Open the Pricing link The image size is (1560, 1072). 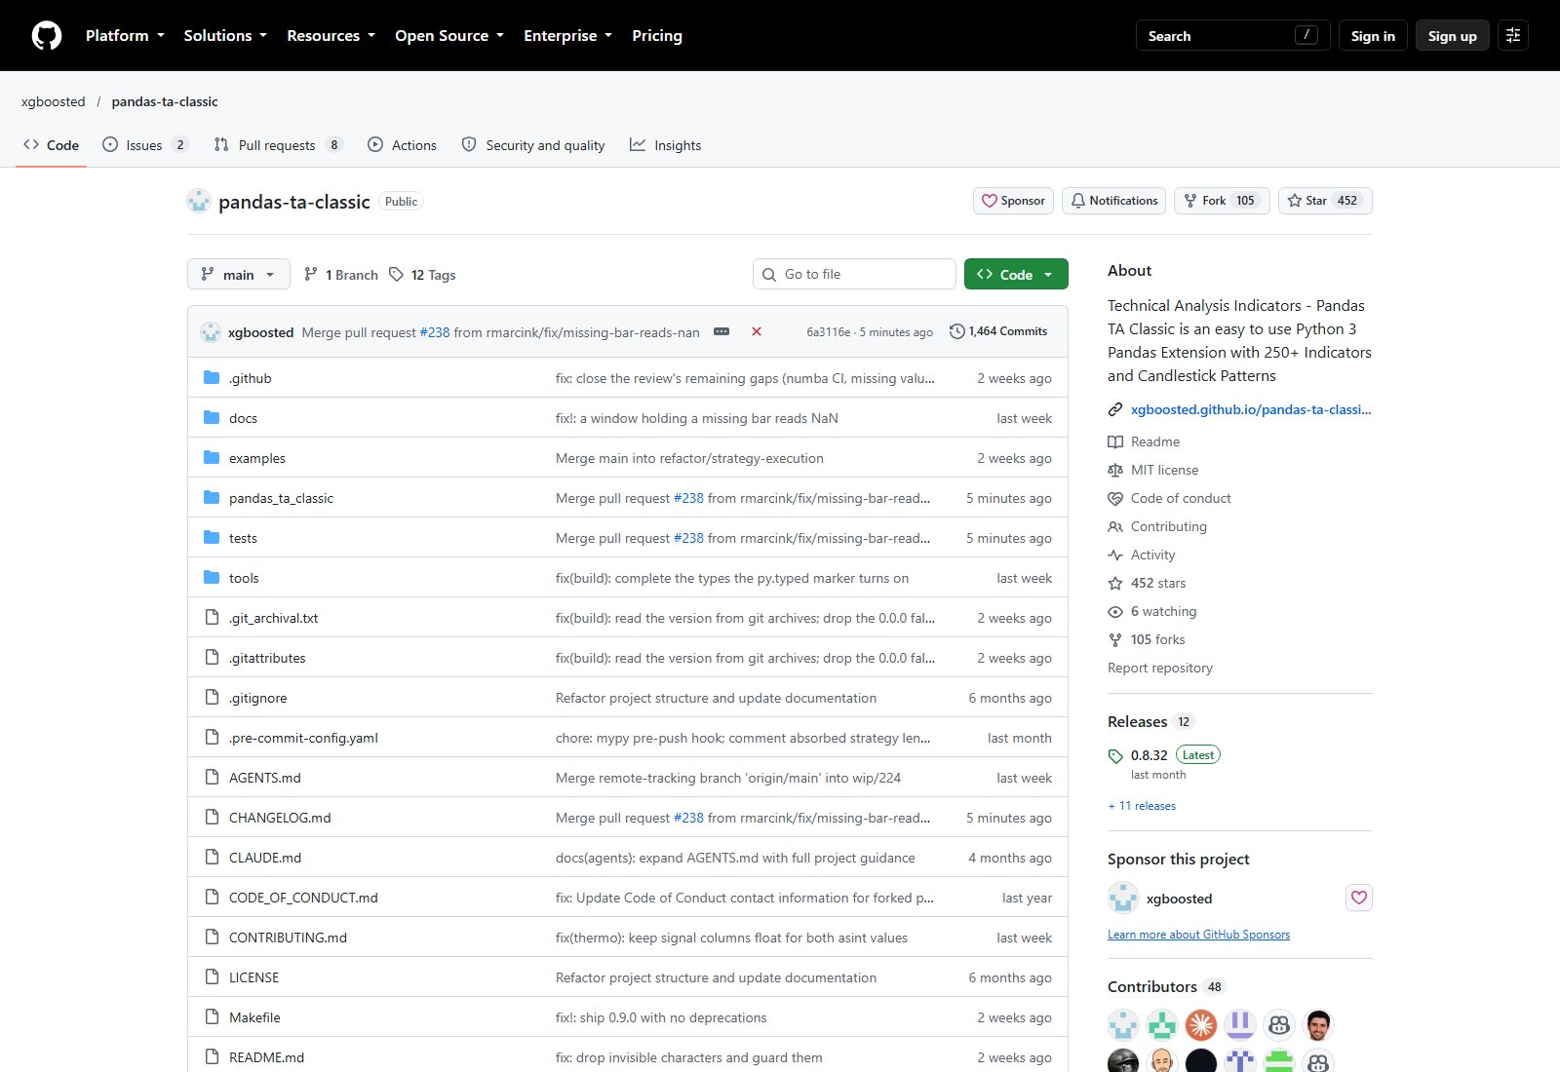(657, 36)
